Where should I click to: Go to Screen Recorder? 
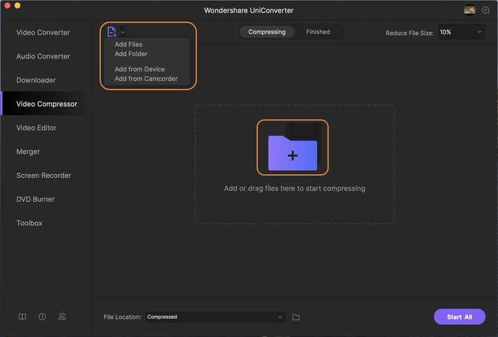click(43, 176)
